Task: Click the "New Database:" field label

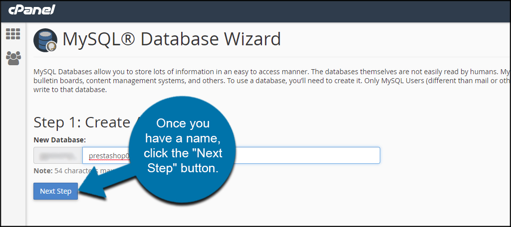Action: coord(60,140)
